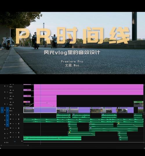Toggle sync lock on video track V3
The image size is (145, 156).
(x=10, y=96)
